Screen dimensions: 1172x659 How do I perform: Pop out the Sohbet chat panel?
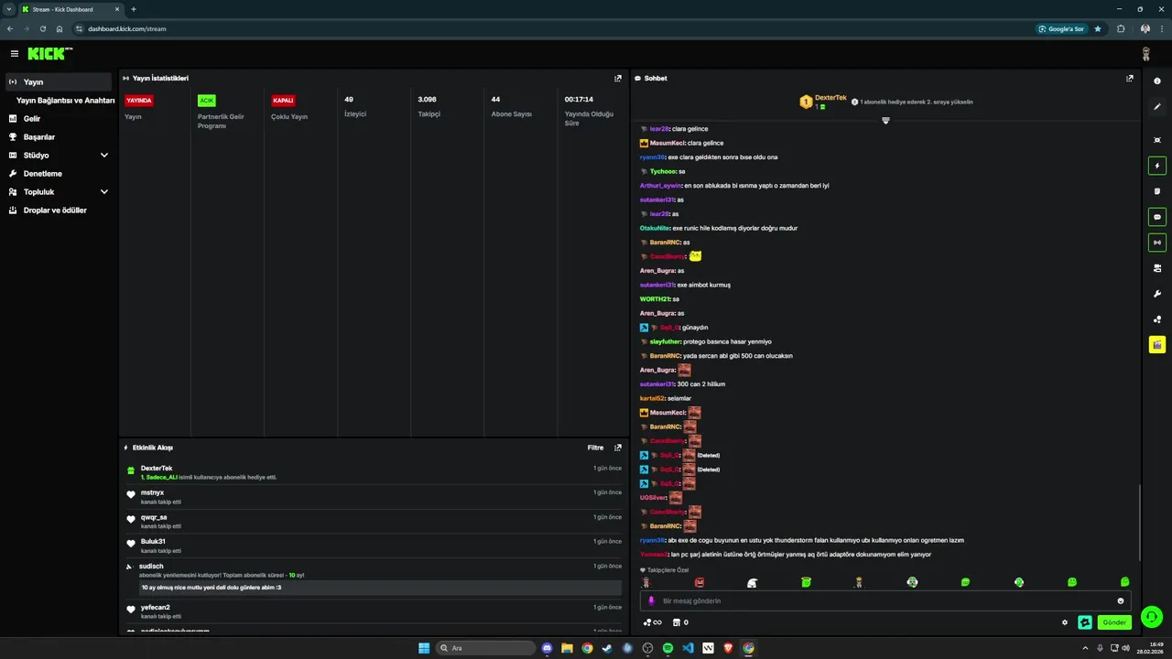[1130, 79]
